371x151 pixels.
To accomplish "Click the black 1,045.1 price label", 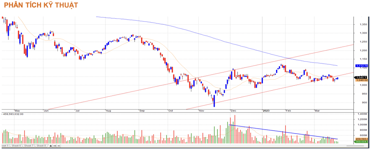I will [x=362, y=77].
